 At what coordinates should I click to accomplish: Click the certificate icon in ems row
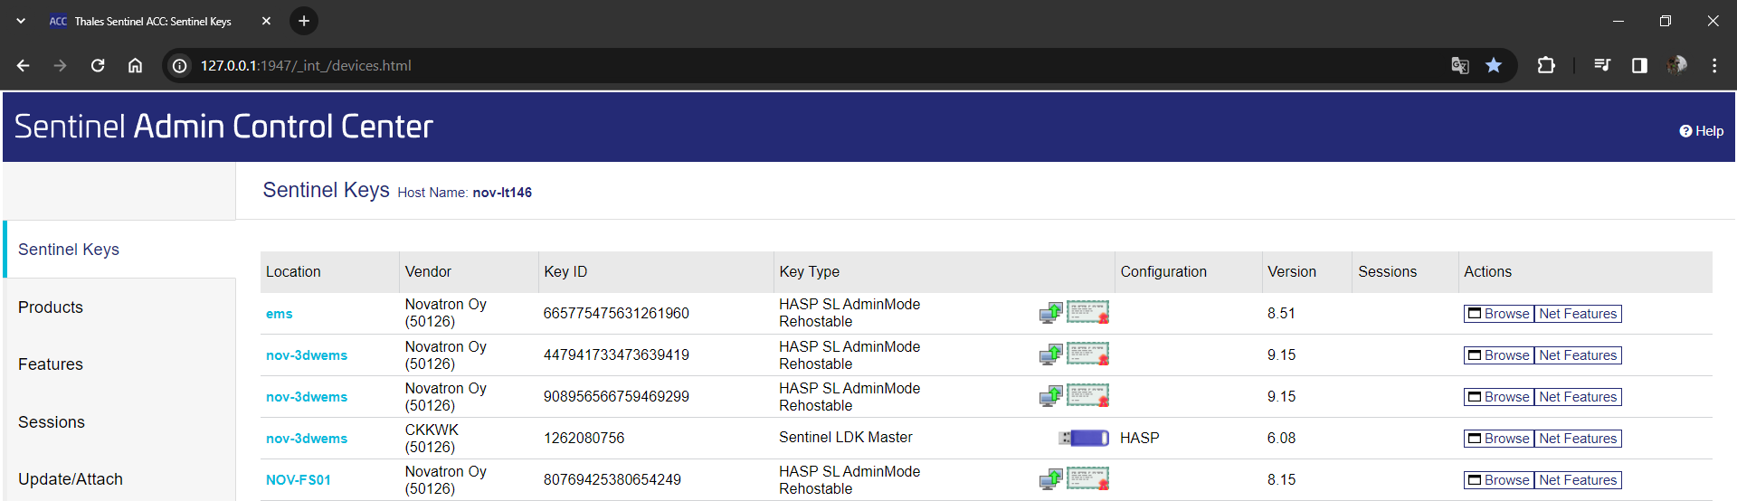coord(1087,313)
